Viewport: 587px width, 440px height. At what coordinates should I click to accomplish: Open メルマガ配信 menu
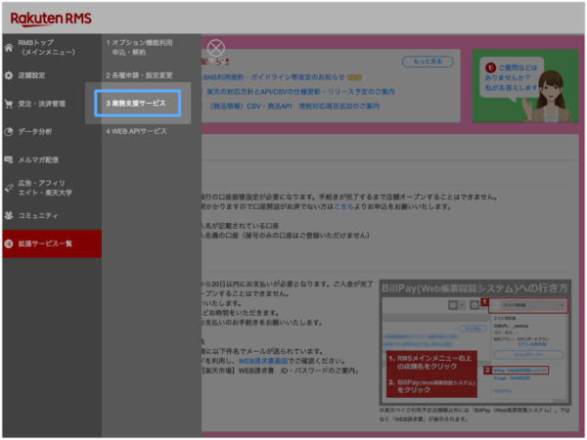[52, 159]
